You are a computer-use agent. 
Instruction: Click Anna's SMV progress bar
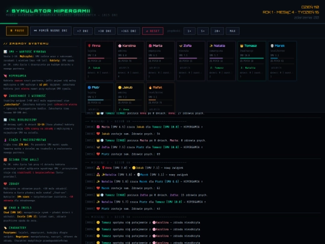[99, 58]
